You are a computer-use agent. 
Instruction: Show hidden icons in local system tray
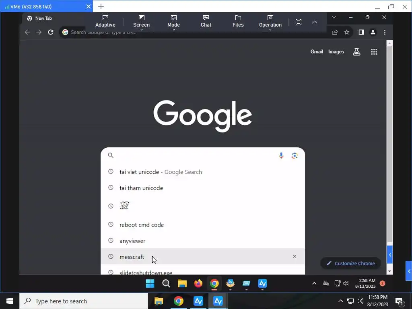pyautogui.click(x=340, y=301)
